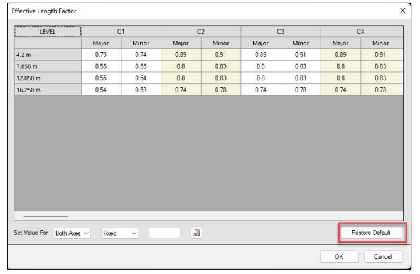Click the Minor subheader under C2
Image resolution: width=420 pixels, height=274 pixels.
click(x=221, y=43)
